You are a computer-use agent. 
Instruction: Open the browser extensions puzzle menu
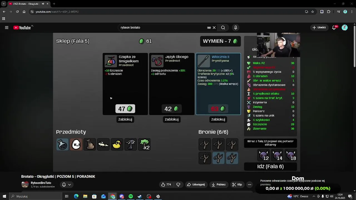329,12
